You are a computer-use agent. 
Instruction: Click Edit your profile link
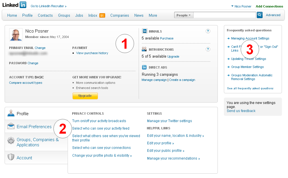click(160, 143)
